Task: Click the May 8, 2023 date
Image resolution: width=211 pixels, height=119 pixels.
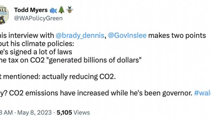Action: coord(34,113)
